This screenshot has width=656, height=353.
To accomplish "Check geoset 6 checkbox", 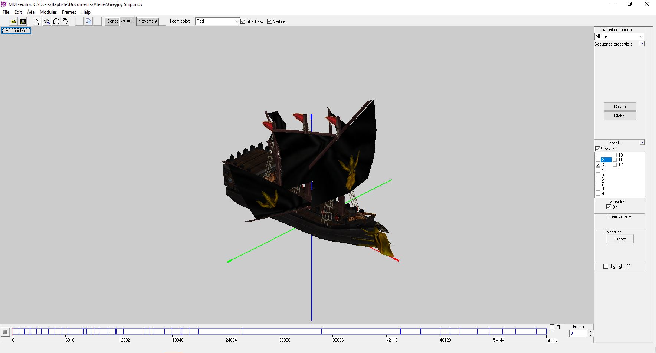I will 598,179.
